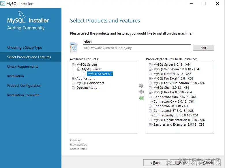Screen dimensions: 225x168
Task: Click the left arrow remove product icon
Action: coord(141,92)
